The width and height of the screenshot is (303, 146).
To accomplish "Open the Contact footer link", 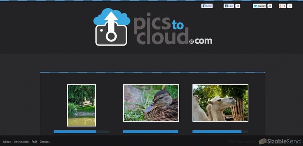I will pyautogui.click(x=45, y=142).
